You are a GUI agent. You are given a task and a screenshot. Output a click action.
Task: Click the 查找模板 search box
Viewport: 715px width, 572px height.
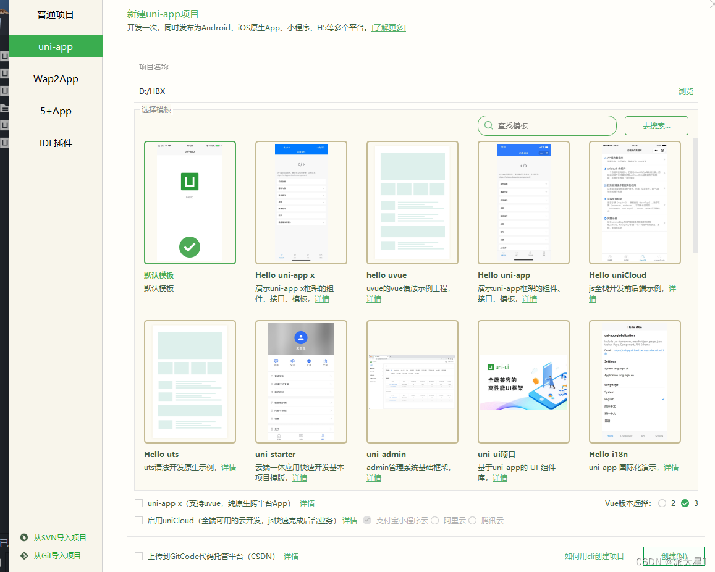[x=547, y=125]
